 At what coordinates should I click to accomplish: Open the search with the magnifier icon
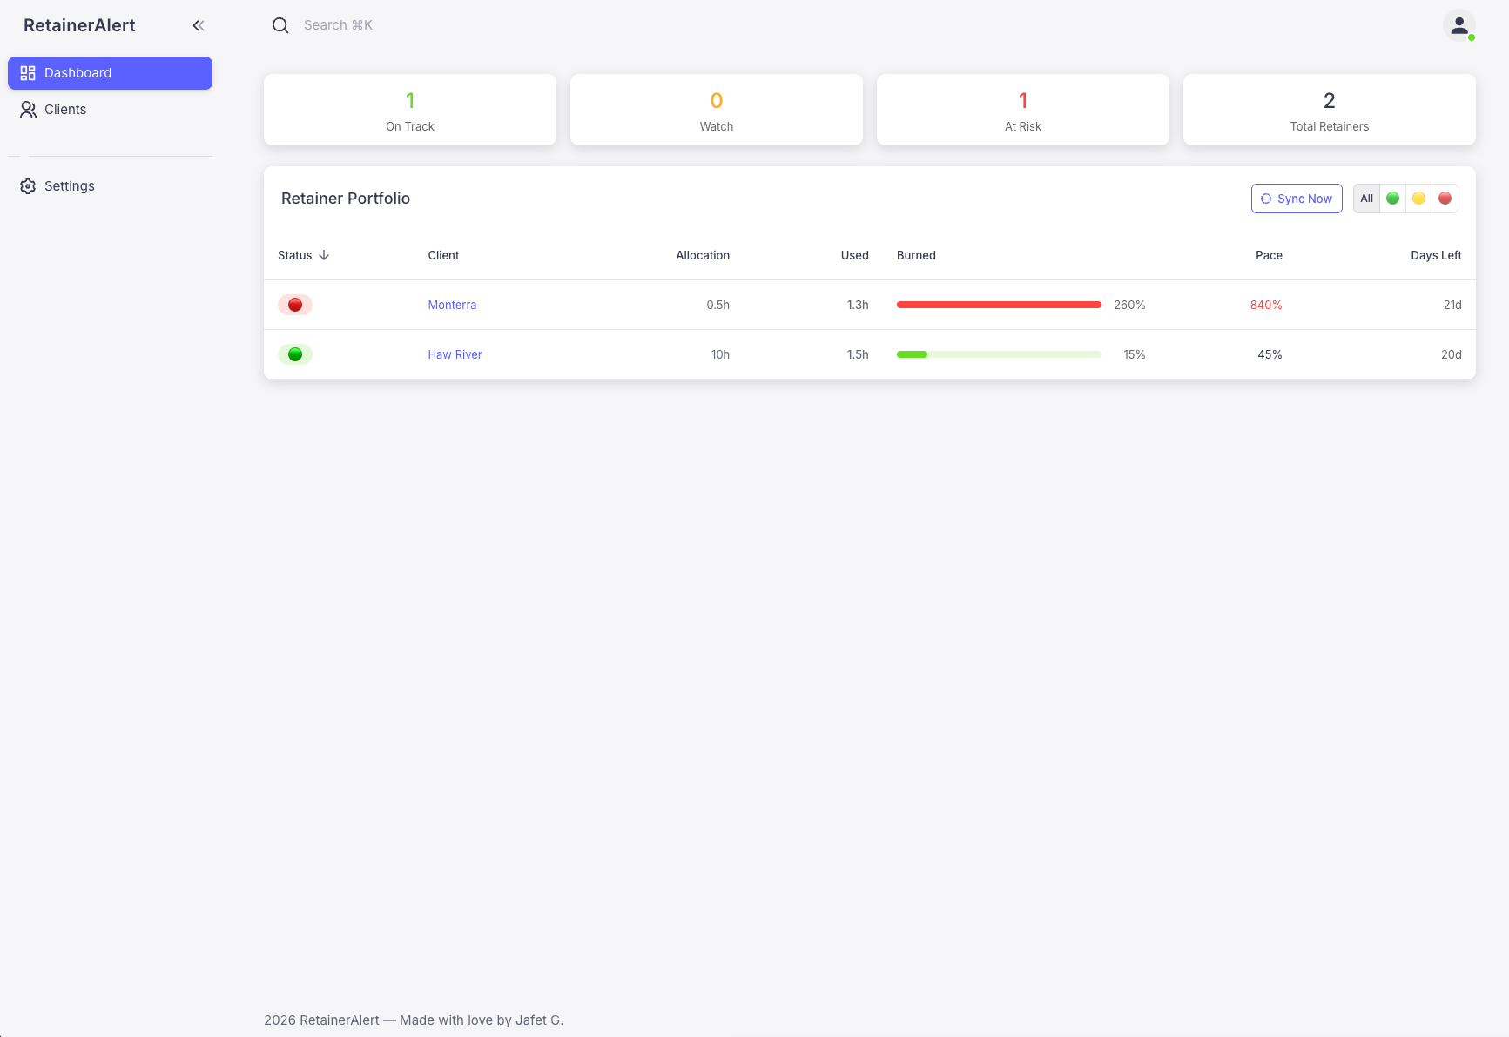point(280,24)
